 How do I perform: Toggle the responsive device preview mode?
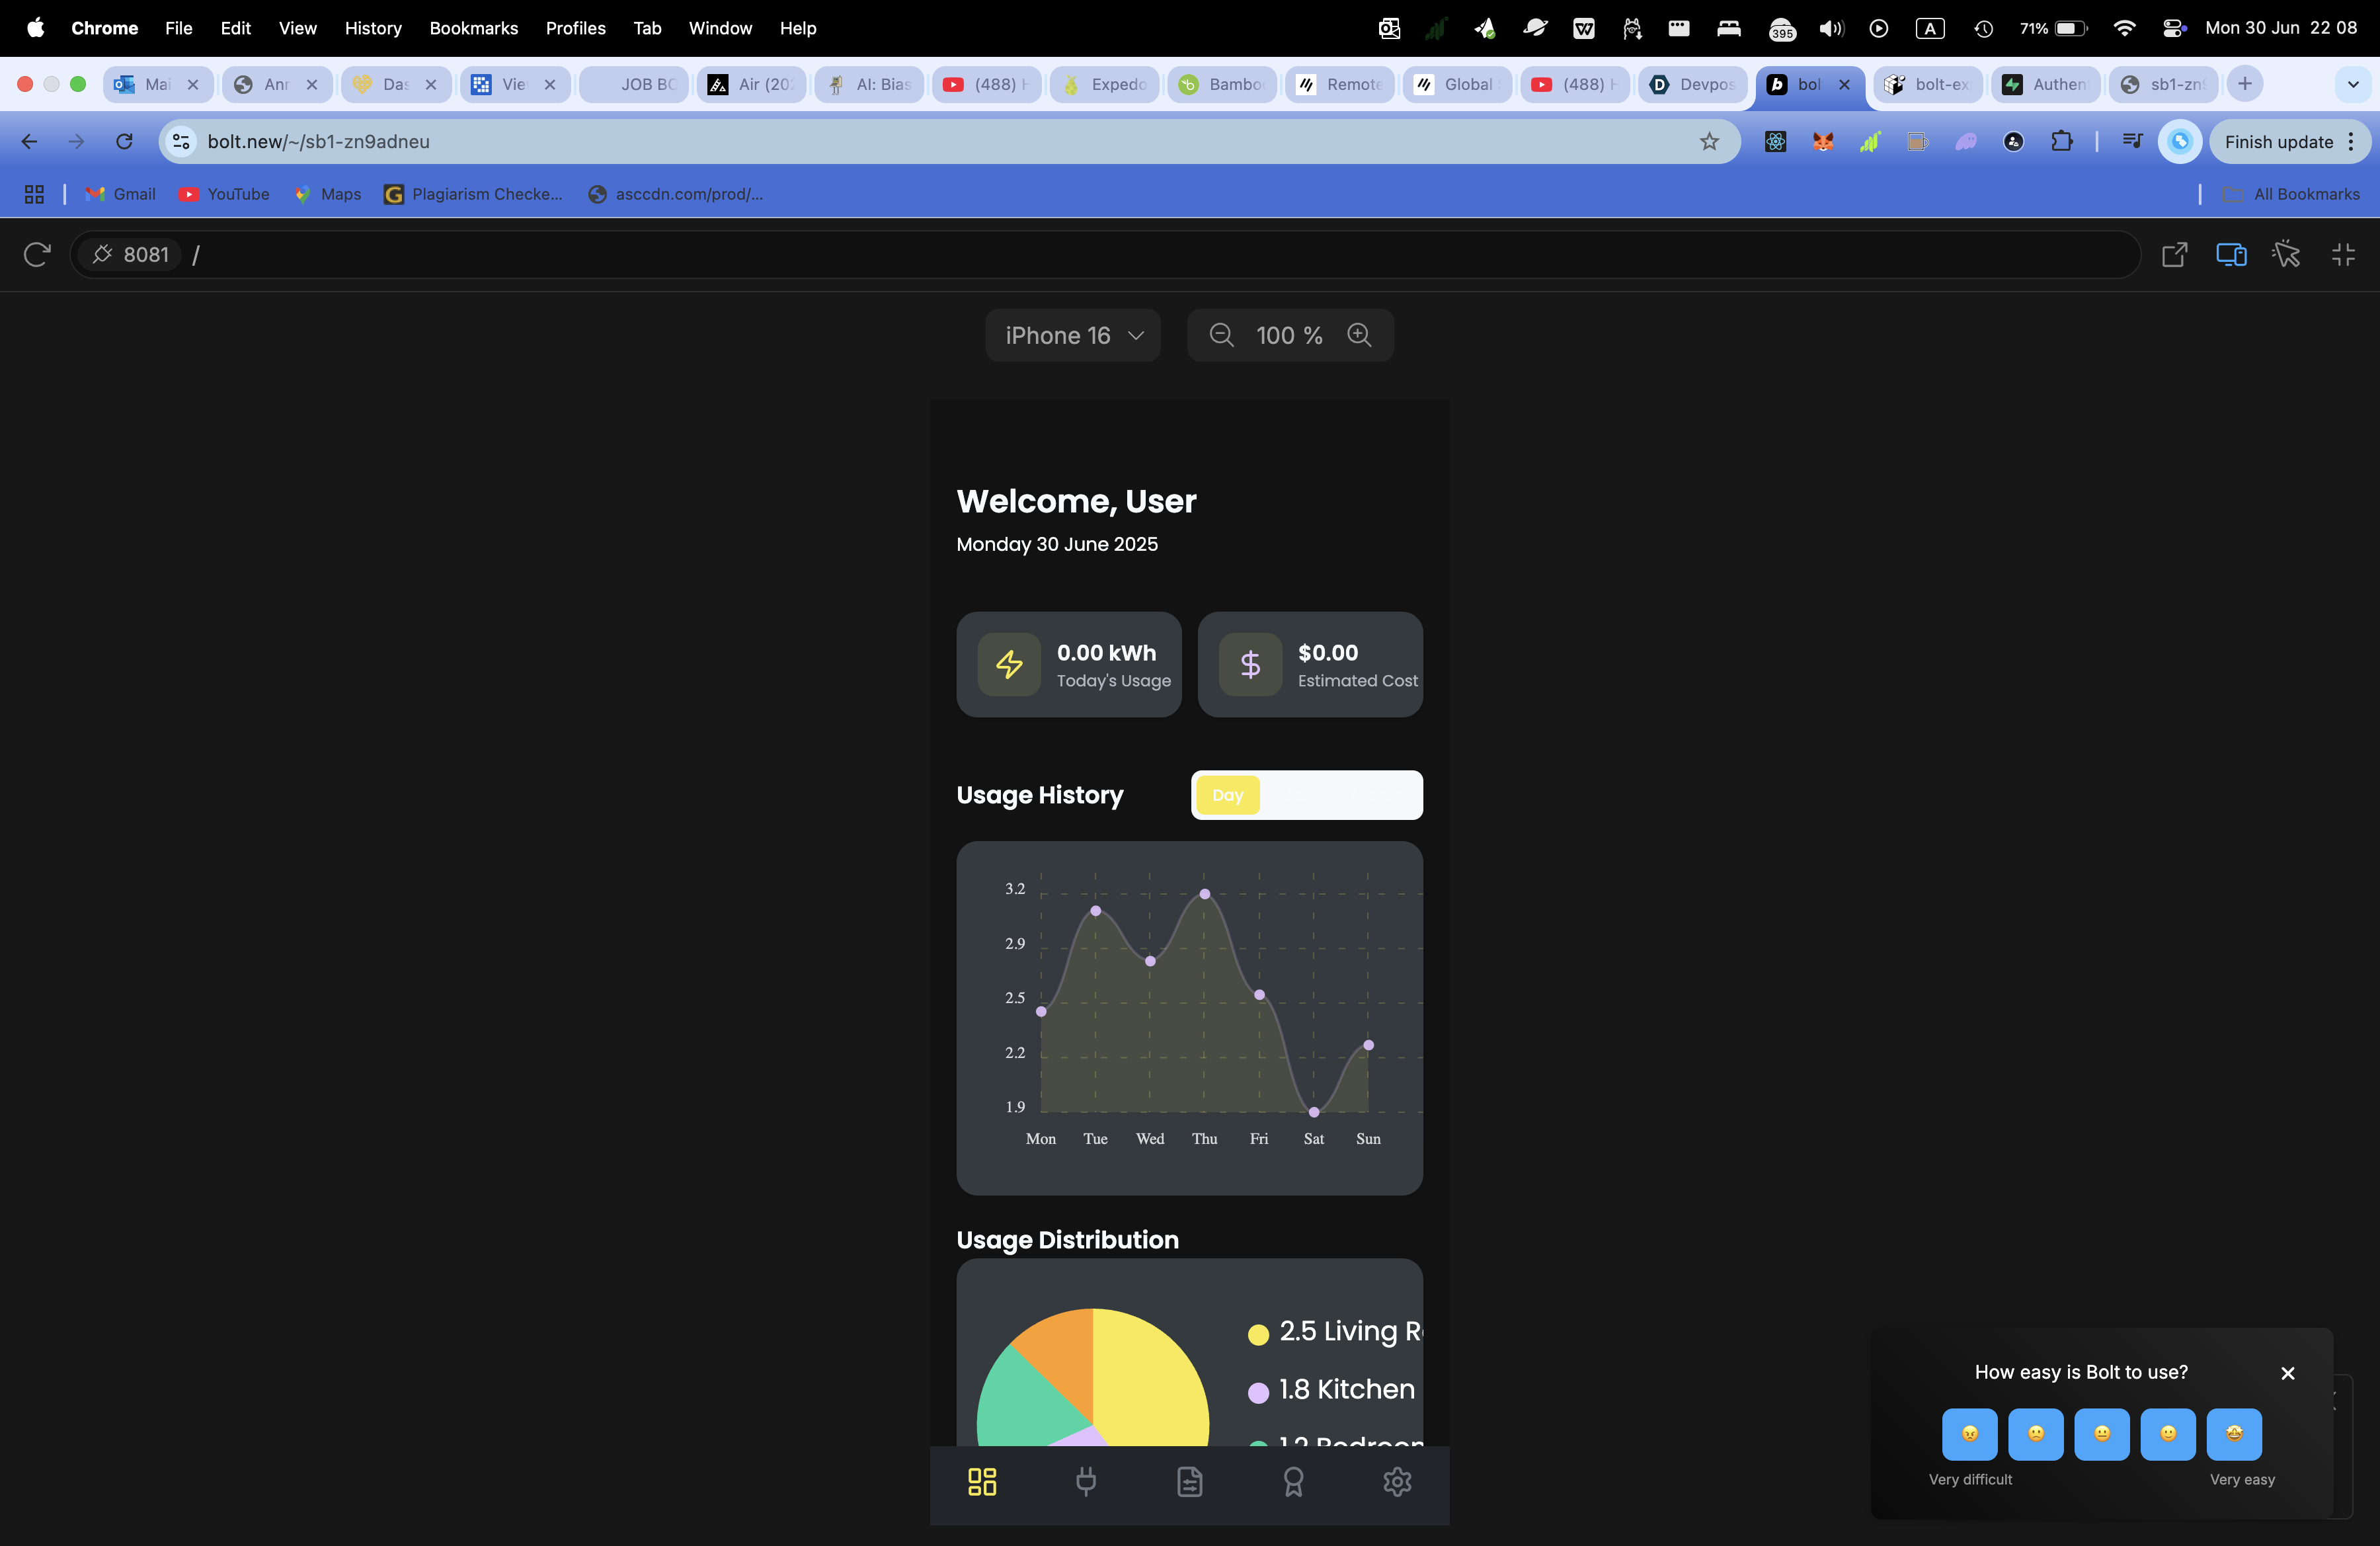[2231, 255]
